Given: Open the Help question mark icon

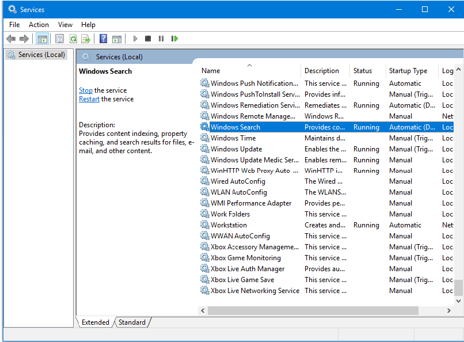Looking at the screenshot, I should point(103,39).
